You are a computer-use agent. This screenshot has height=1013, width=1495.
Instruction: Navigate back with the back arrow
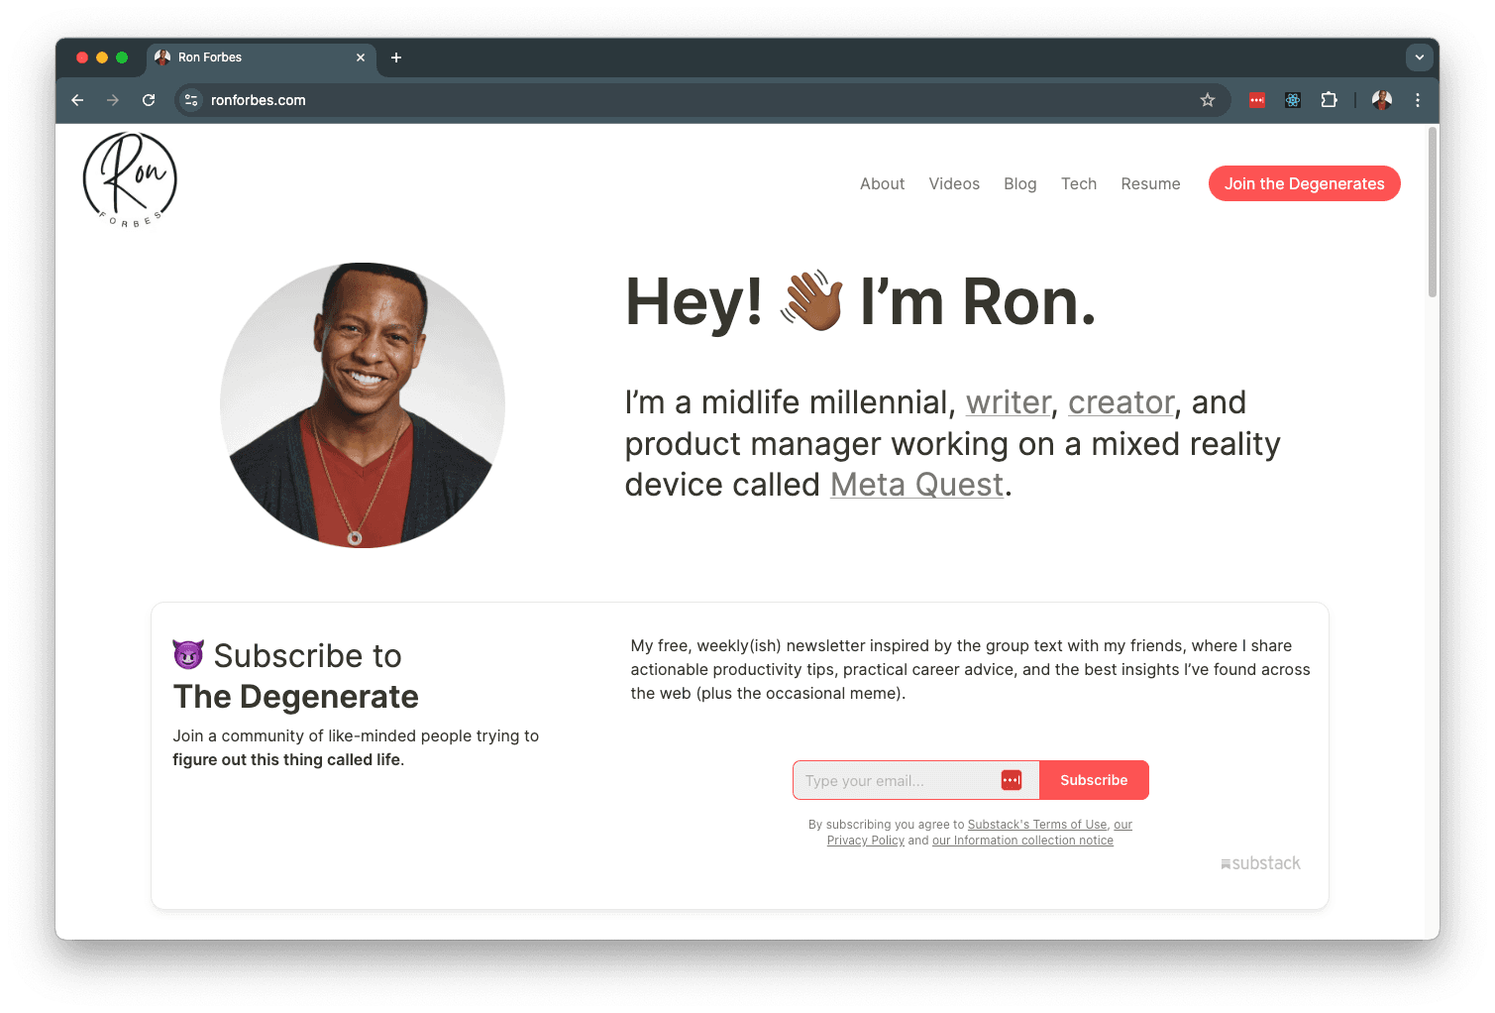click(77, 100)
